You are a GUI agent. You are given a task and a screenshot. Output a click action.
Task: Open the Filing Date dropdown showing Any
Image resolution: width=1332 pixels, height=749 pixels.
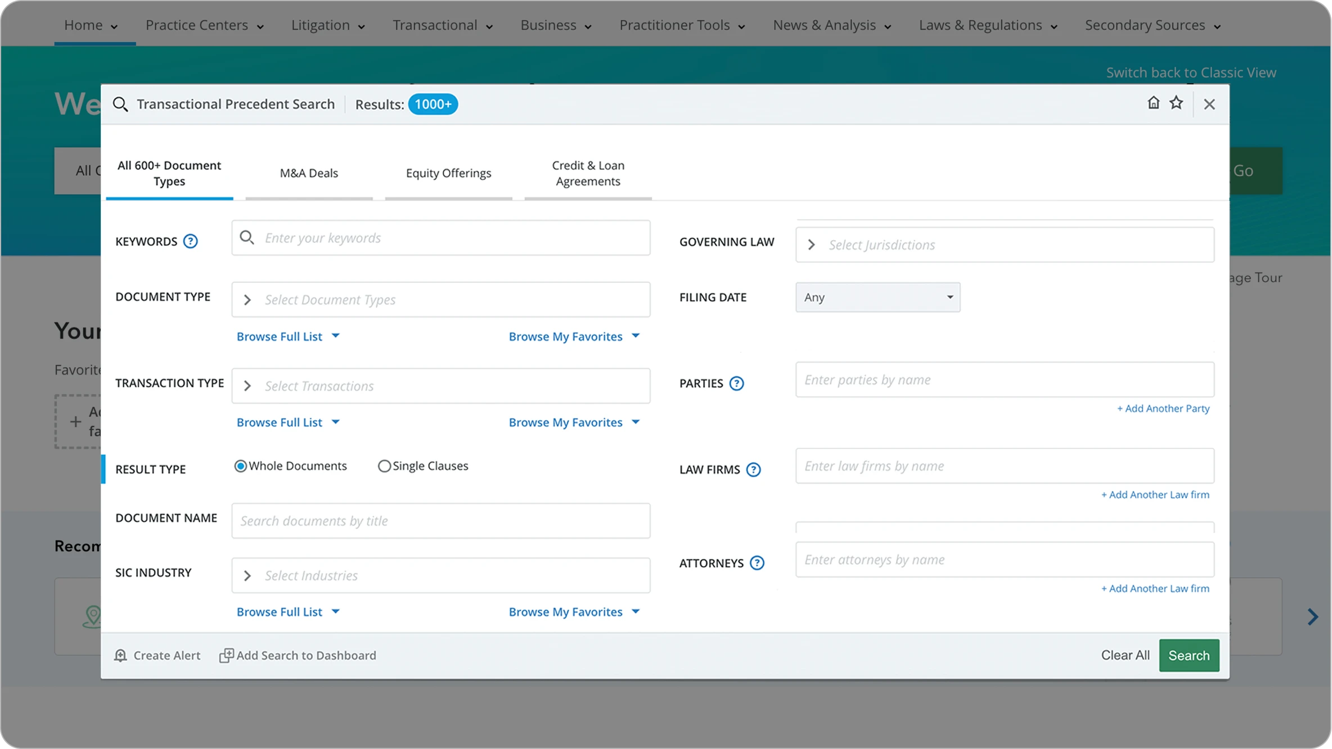pyautogui.click(x=877, y=297)
